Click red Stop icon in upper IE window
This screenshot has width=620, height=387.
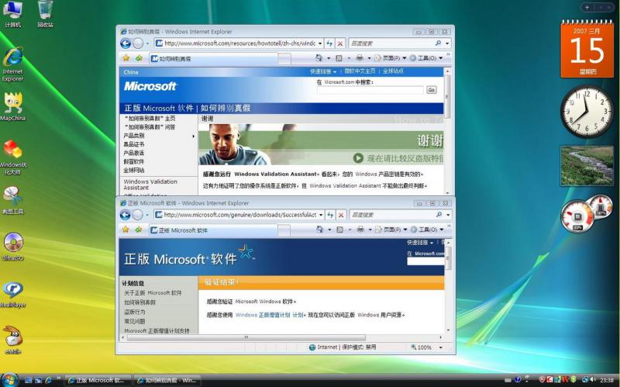pyautogui.click(x=340, y=43)
